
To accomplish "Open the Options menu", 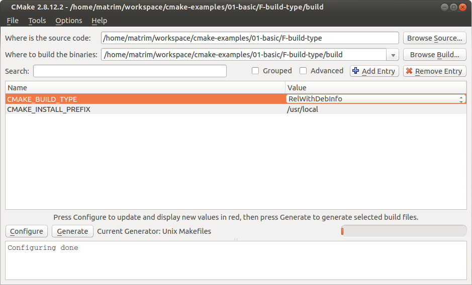I will tap(69, 21).
